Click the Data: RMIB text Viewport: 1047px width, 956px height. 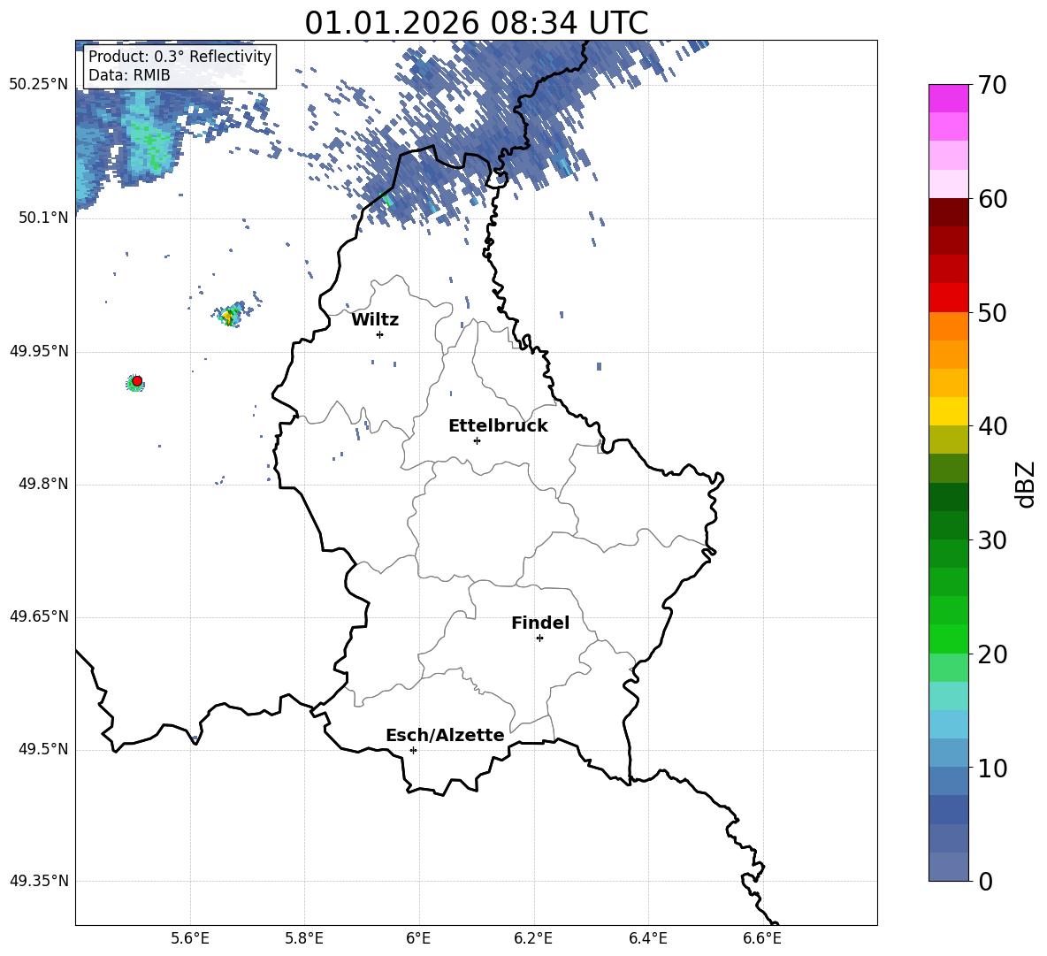point(129,75)
